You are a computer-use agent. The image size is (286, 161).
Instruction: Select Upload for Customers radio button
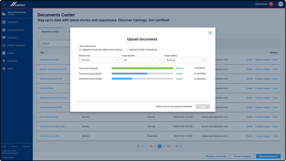coord(80,50)
